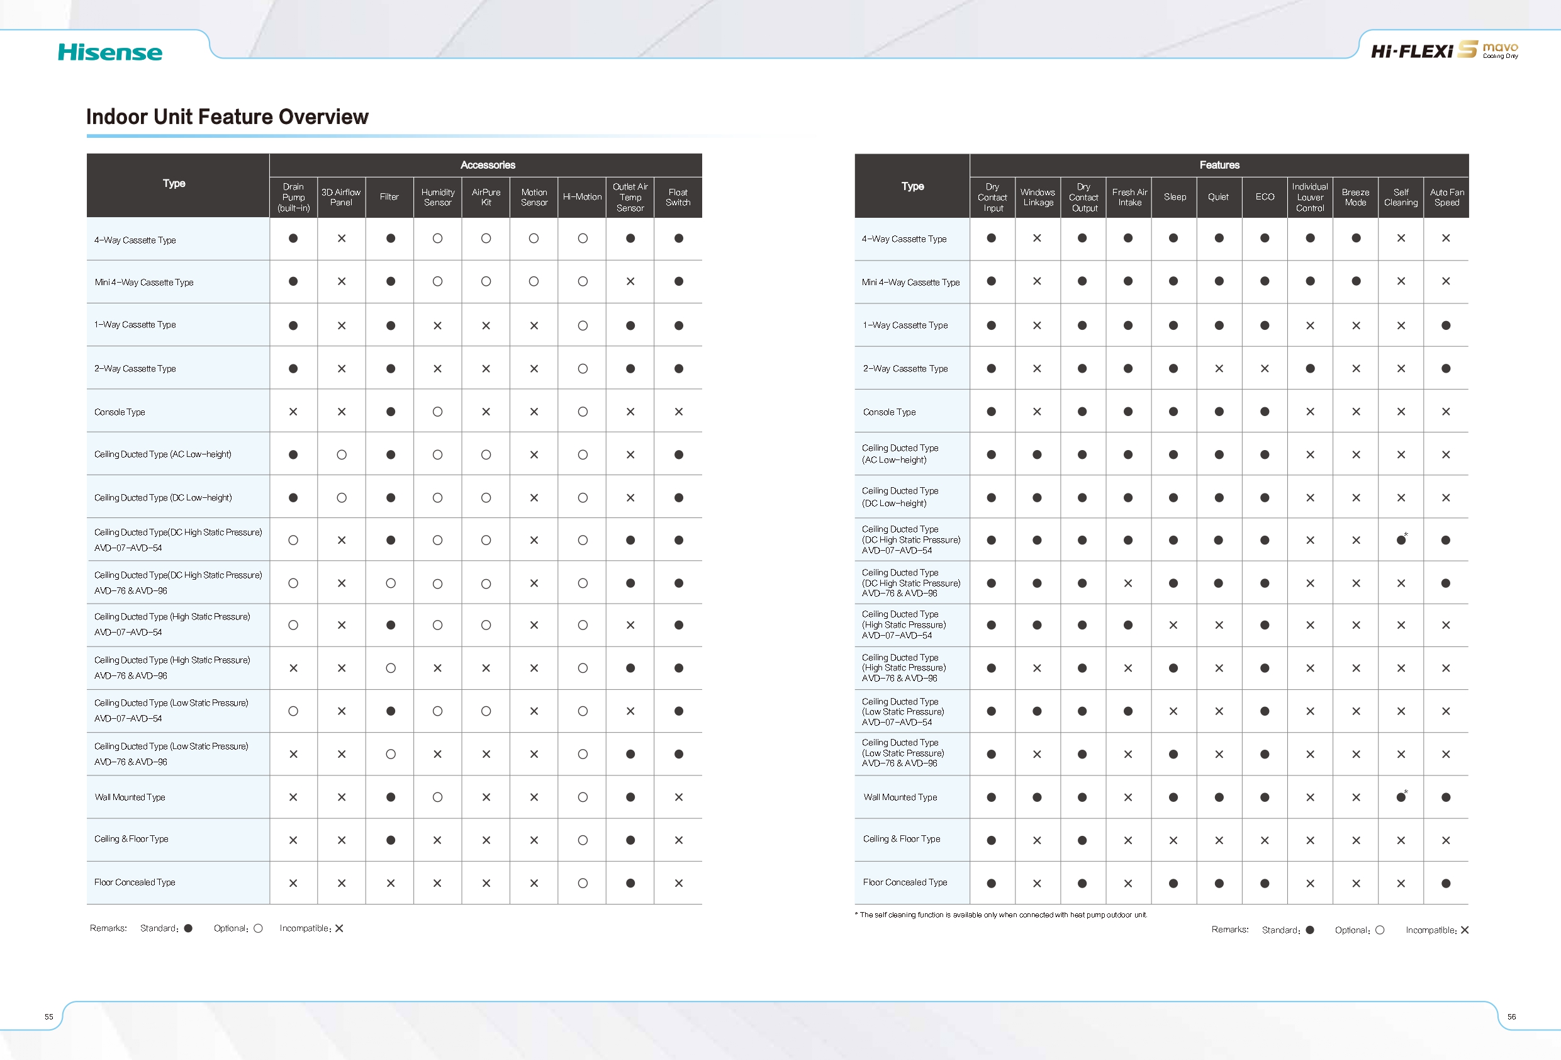1561x1060 pixels.
Task: Click the Standard filled-dot legend symbol under the left table
Action: [188, 928]
